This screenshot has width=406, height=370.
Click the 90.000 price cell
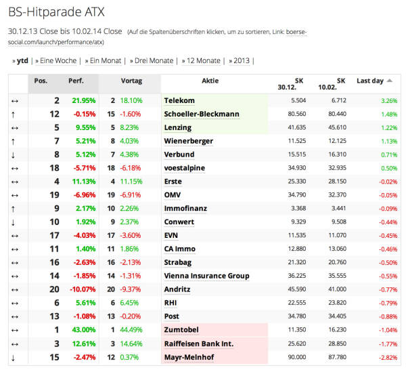[x=297, y=357]
